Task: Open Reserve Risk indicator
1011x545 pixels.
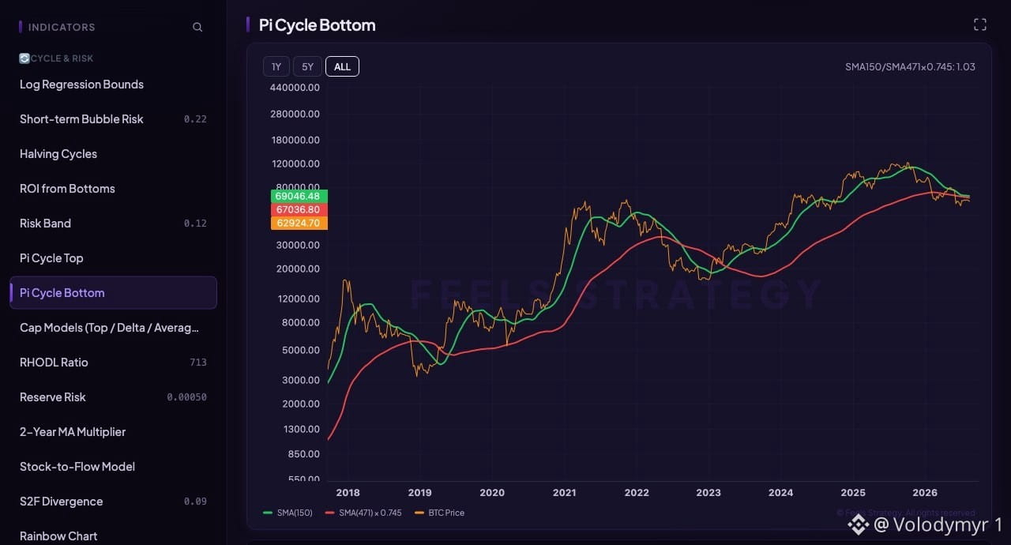Action: (113, 397)
